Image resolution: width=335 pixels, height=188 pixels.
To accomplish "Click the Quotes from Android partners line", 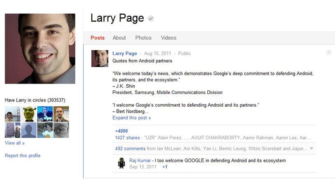I will (142, 61).
